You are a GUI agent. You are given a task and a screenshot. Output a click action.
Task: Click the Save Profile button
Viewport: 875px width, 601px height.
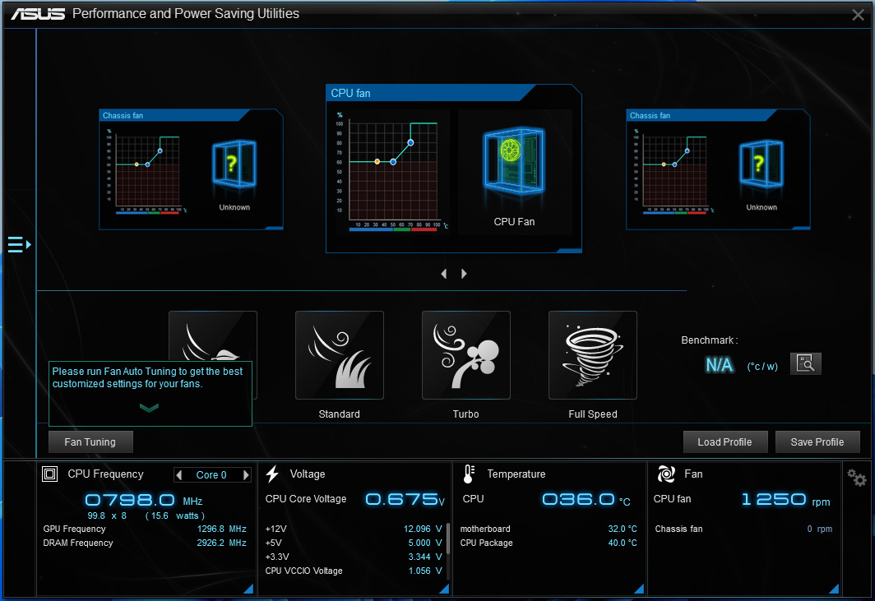[817, 442]
